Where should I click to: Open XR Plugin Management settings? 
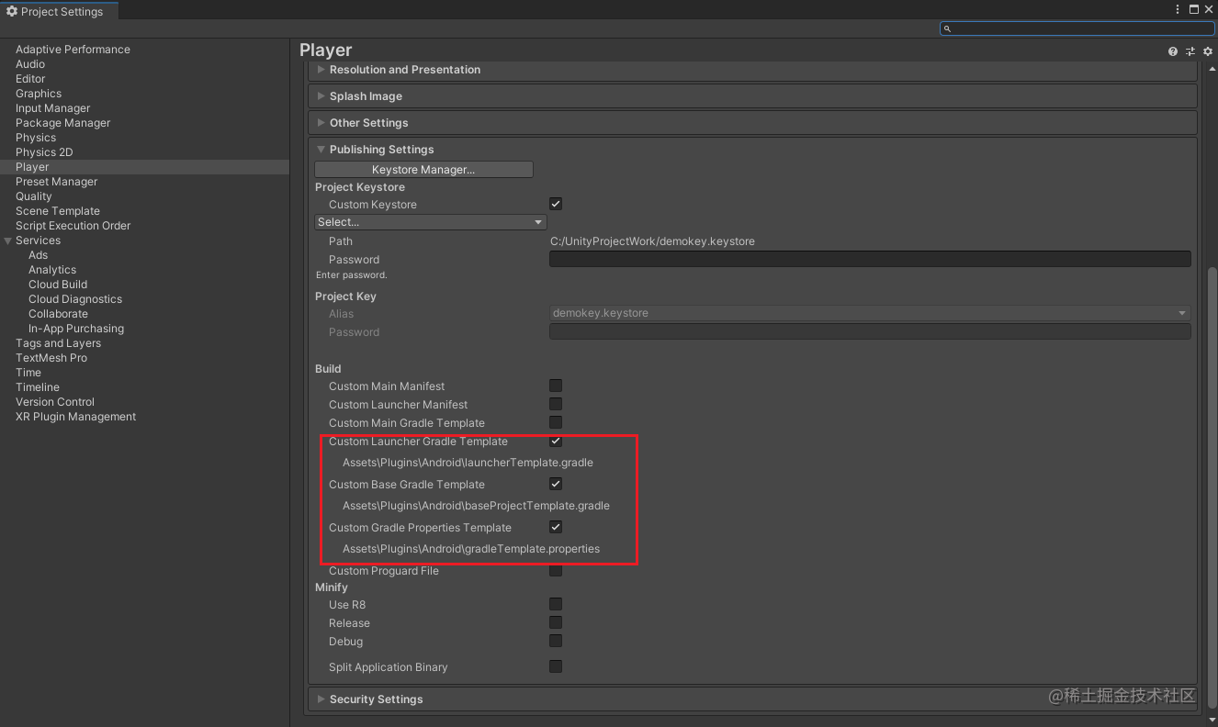point(75,417)
